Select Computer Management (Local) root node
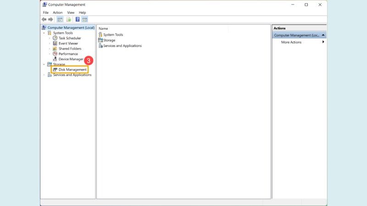 (71, 27)
